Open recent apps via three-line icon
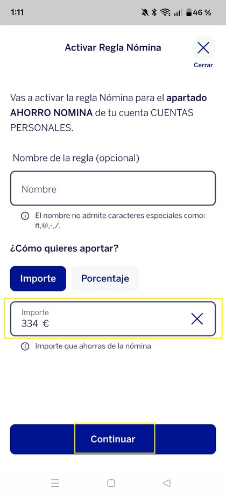The height and width of the screenshot is (497, 226). point(55,483)
